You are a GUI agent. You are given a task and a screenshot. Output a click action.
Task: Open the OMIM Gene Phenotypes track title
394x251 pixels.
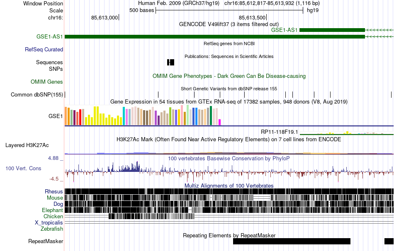click(x=229, y=76)
